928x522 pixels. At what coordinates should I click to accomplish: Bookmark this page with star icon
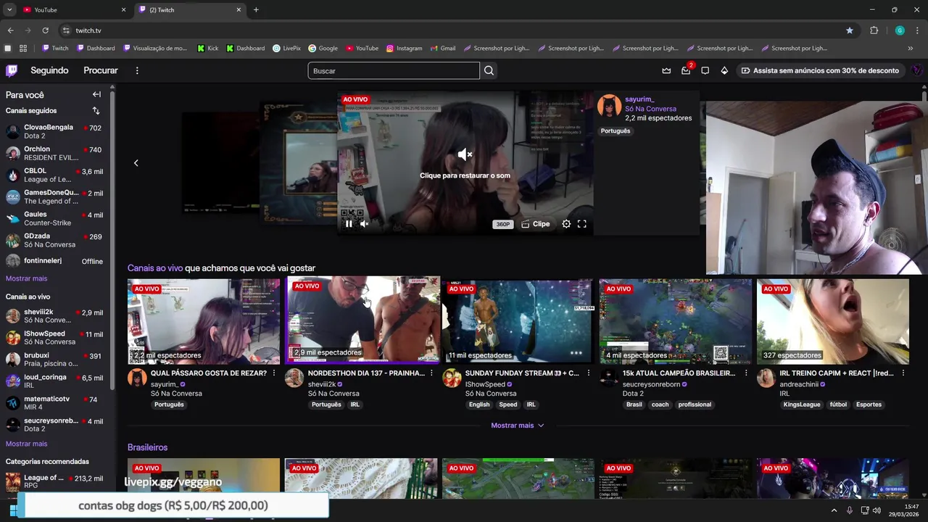point(850,30)
